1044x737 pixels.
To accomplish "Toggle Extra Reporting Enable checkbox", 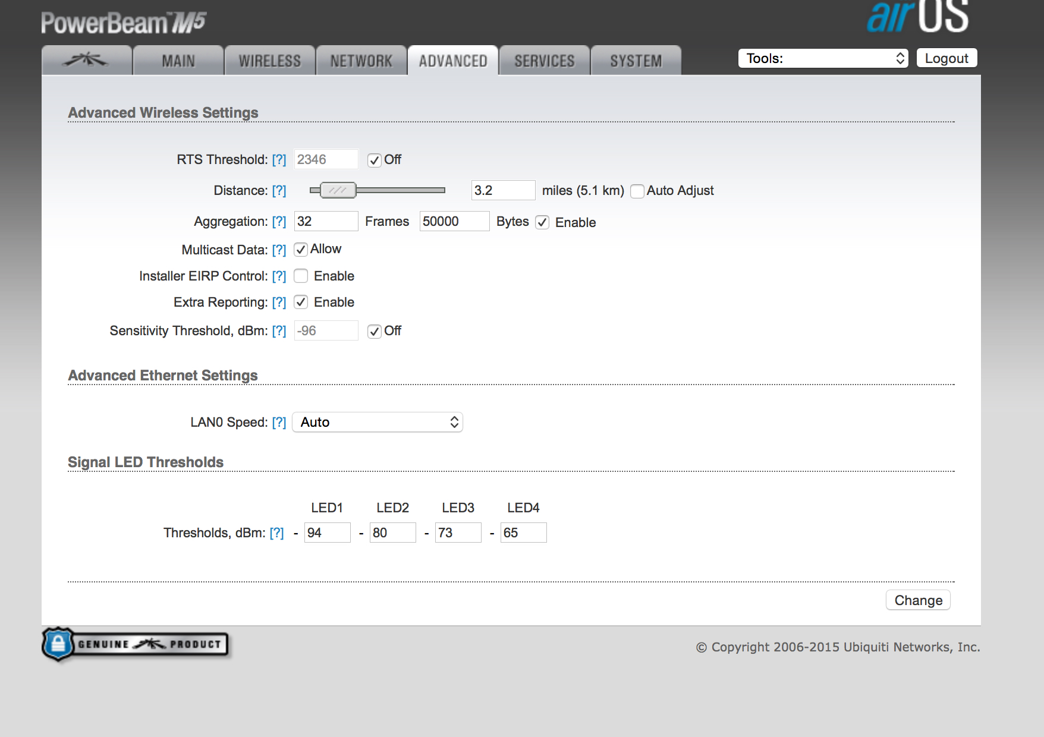I will coord(301,302).
